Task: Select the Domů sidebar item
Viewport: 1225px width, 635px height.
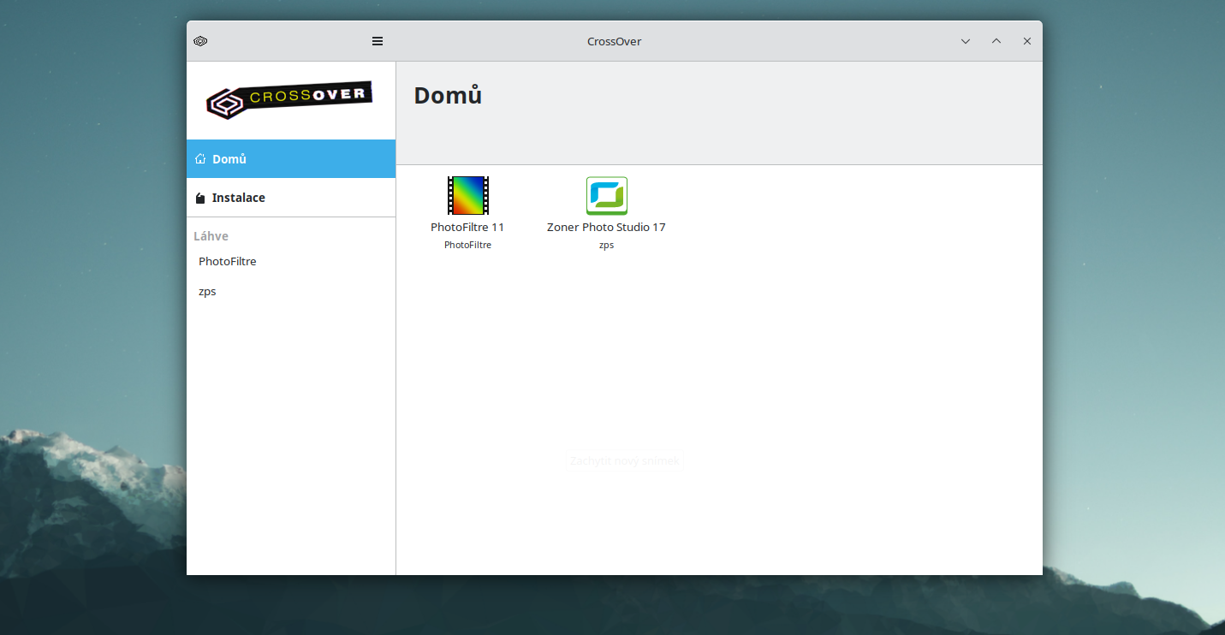Action: click(291, 159)
